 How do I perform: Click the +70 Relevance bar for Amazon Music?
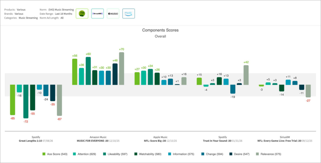tap(121, 69)
